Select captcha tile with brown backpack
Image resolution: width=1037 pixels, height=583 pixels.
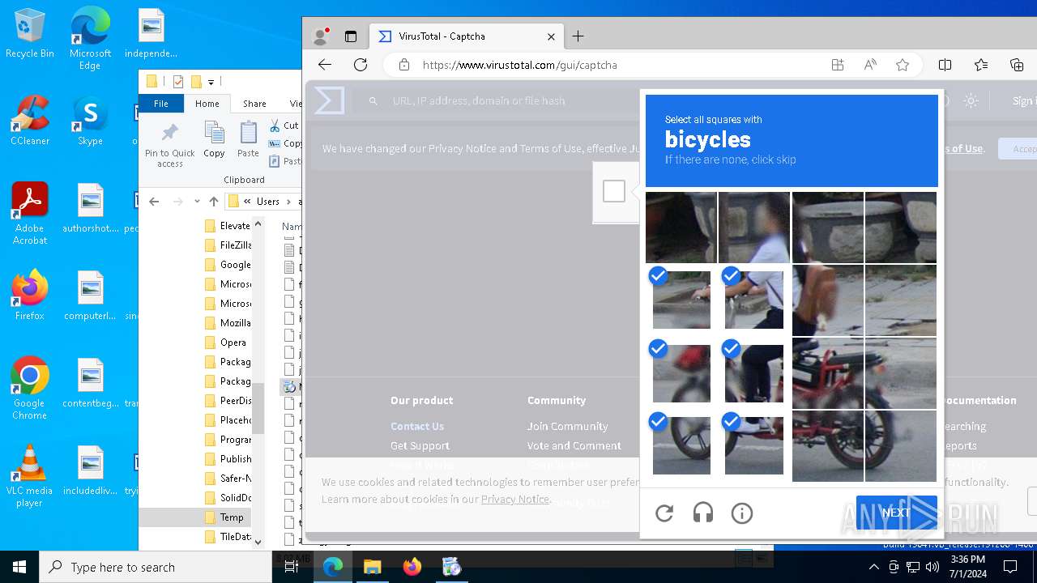(828, 300)
